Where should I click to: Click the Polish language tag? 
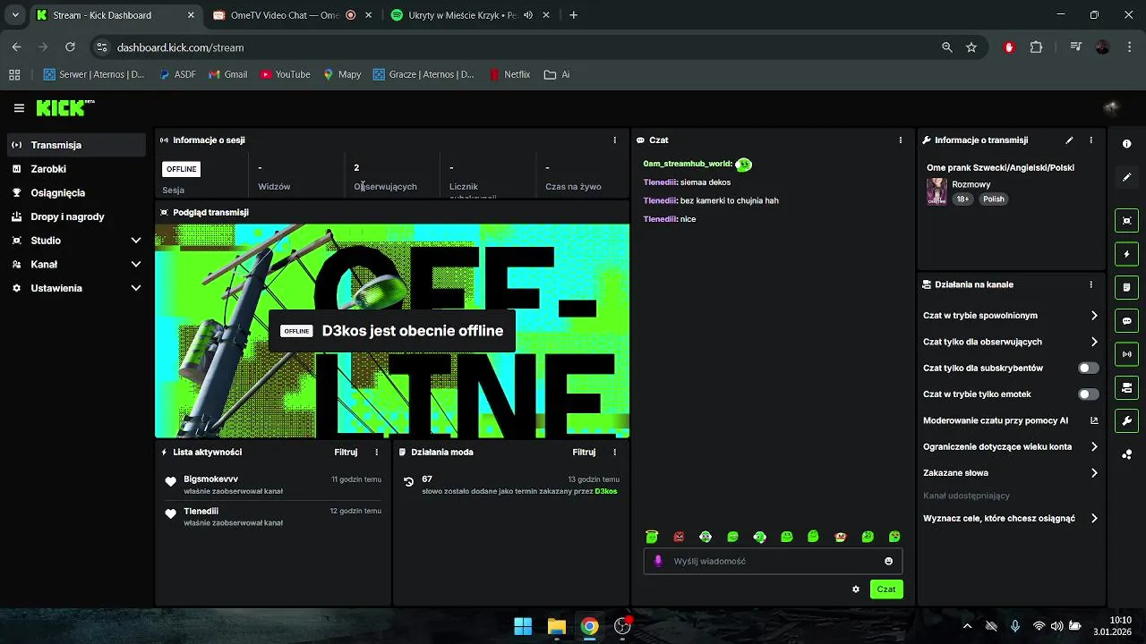coord(994,199)
